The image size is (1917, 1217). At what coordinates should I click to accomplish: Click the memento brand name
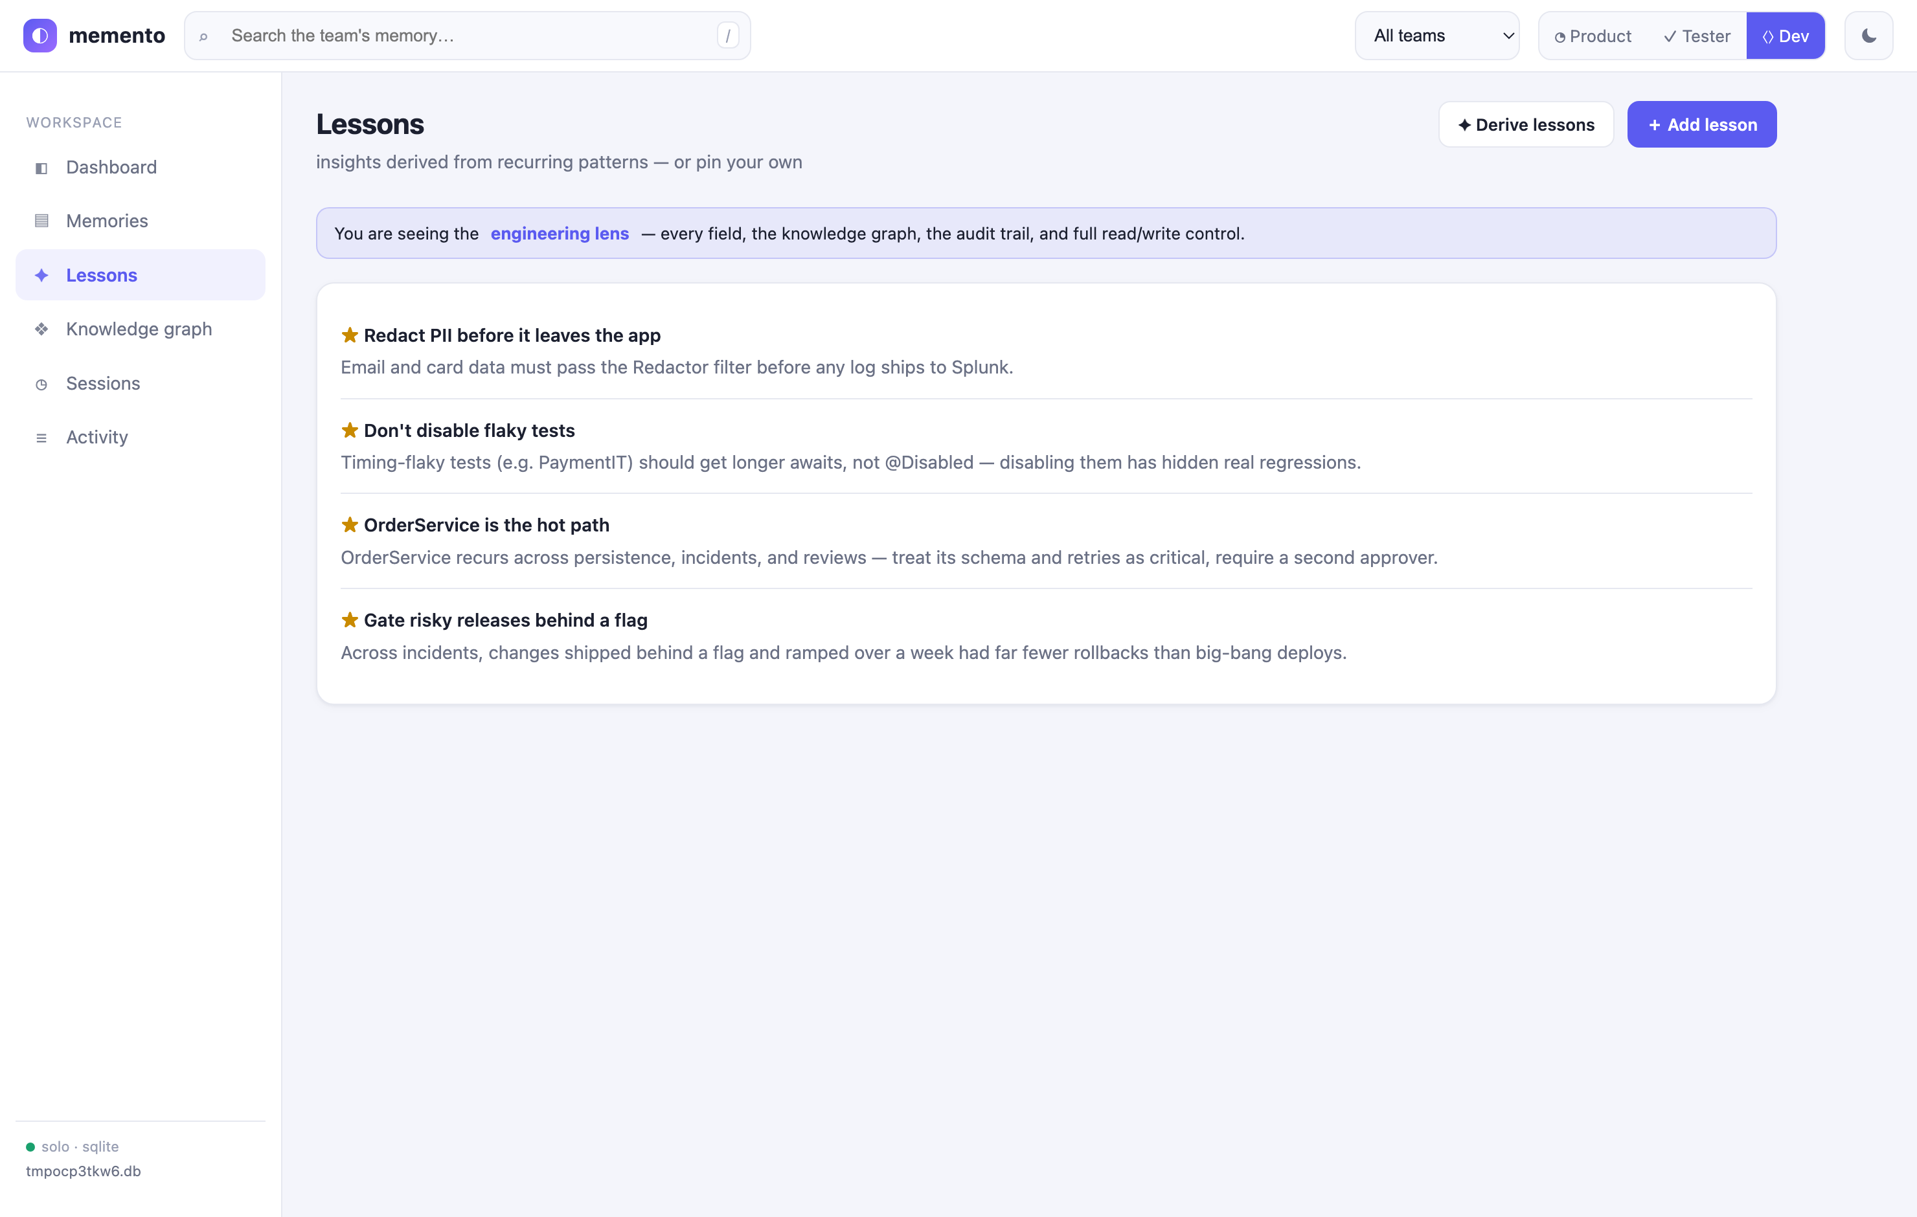click(117, 36)
